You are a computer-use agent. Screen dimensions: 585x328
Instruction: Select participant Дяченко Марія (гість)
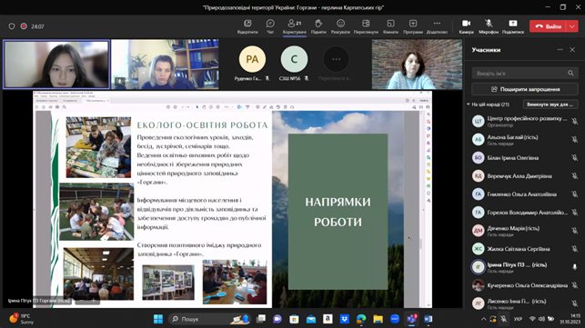525,231
